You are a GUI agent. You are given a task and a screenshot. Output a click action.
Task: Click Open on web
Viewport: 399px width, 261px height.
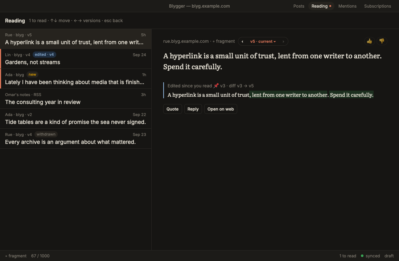pyautogui.click(x=221, y=109)
